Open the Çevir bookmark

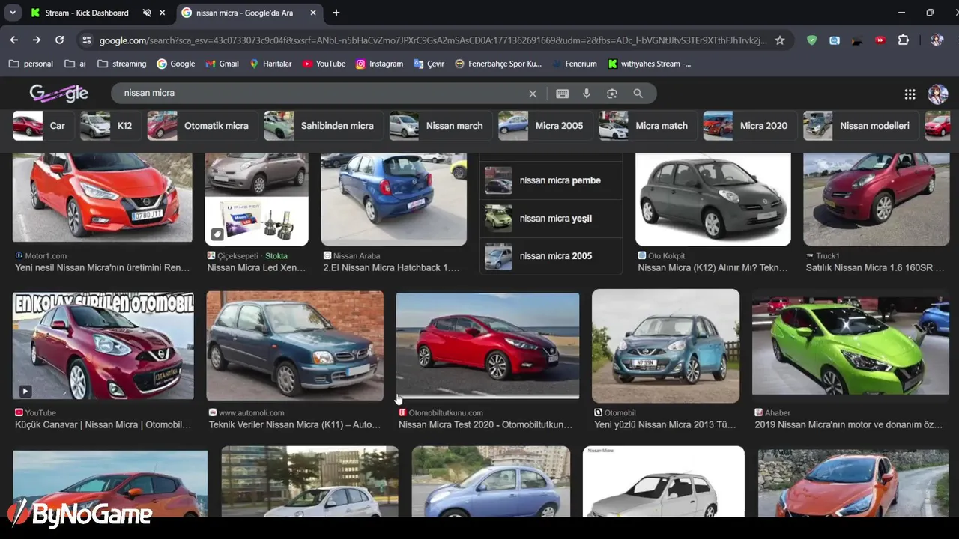tap(429, 64)
